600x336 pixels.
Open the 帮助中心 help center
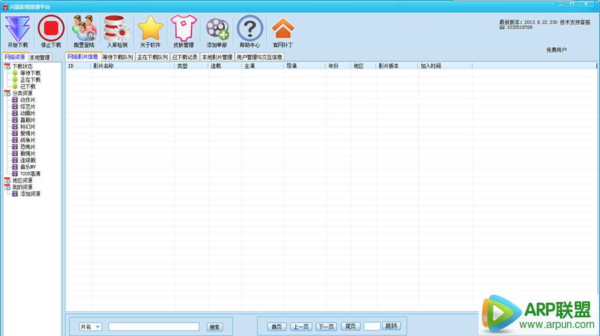coord(250,29)
